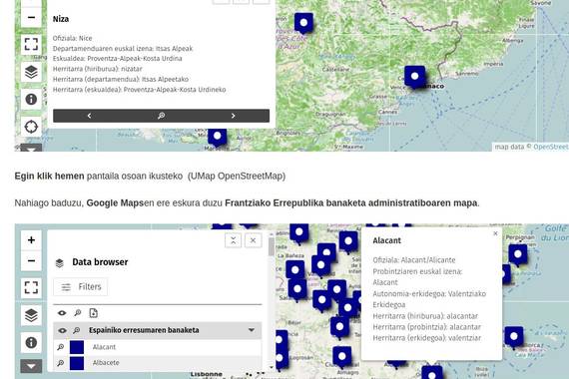Show the info caption on the top map
Image resolution: width=569 pixels, height=379 pixels.
click(31, 99)
